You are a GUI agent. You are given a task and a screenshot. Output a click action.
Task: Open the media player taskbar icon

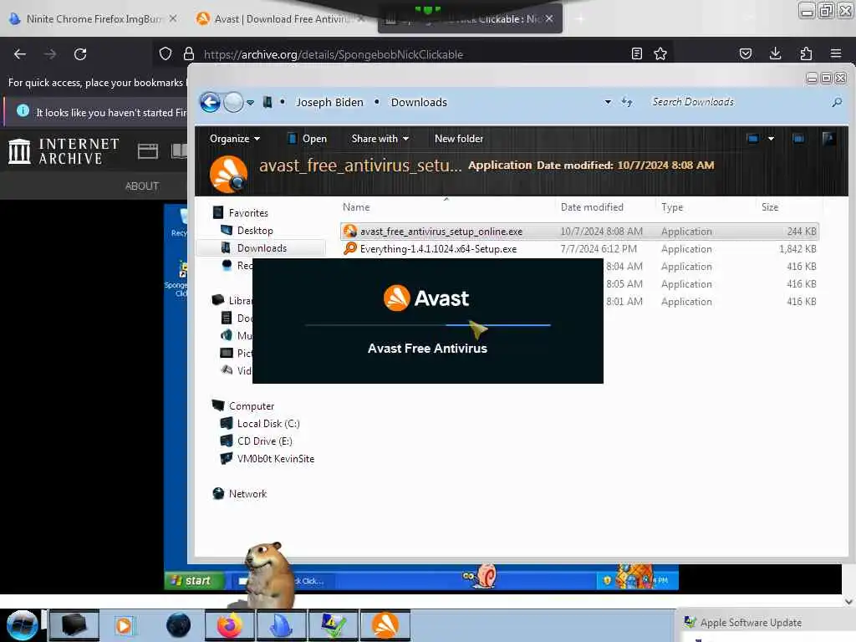pyautogui.click(x=124, y=625)
